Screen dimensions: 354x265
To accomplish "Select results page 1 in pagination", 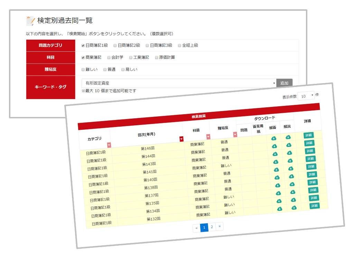I will point(204,227).
